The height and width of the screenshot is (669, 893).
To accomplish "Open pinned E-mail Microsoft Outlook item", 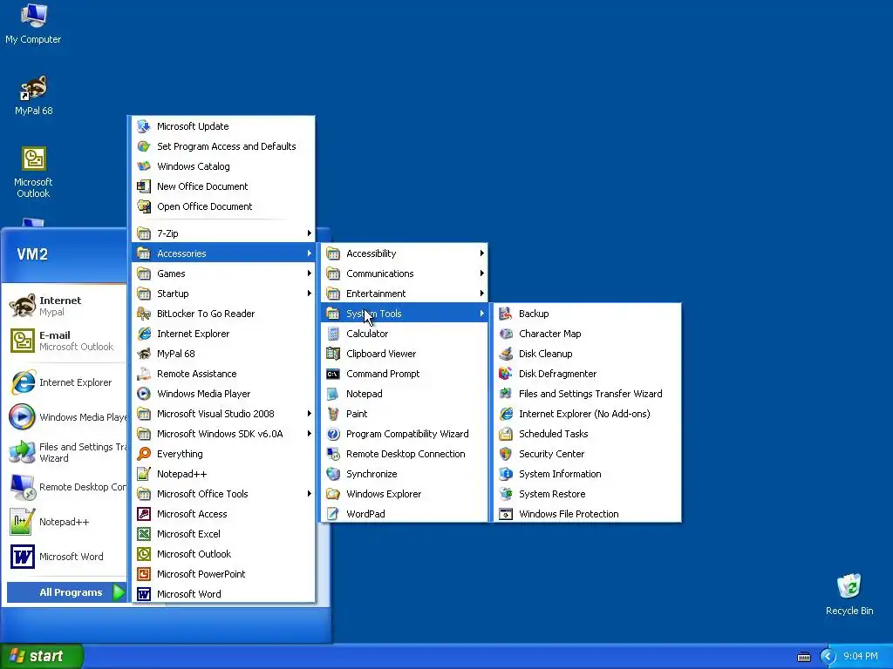I will (65, 341).
